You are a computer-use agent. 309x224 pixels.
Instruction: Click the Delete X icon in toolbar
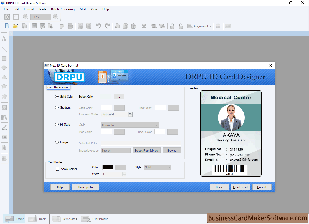point(144,26)
